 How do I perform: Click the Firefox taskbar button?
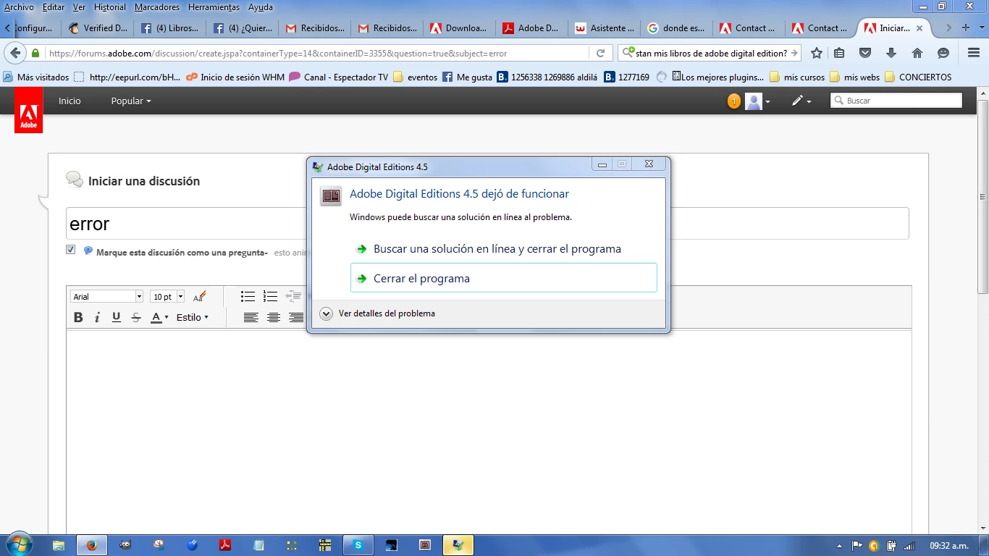(x=92, y=545)
